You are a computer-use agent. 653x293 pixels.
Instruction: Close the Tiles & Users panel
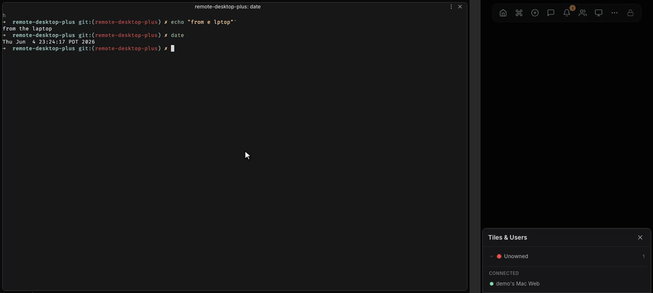(x=640, y=238)
